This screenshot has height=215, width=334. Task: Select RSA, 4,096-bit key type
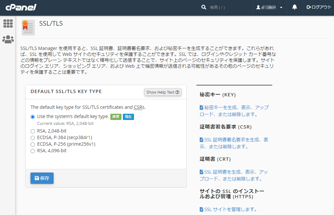pyautogui.click(x=33, y=151)
